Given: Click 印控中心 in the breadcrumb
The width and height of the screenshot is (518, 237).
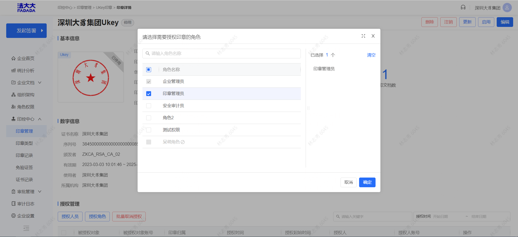Looking at the screenshot, I should coord(65,8).
